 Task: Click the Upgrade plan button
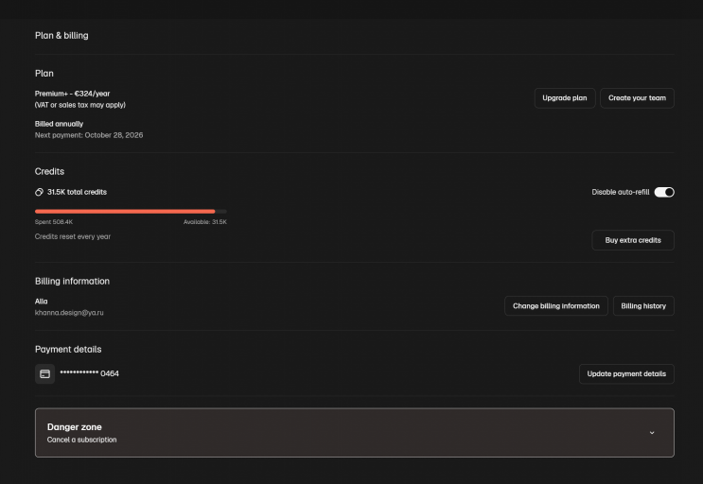pyautogui.click(x=565, y=98)
